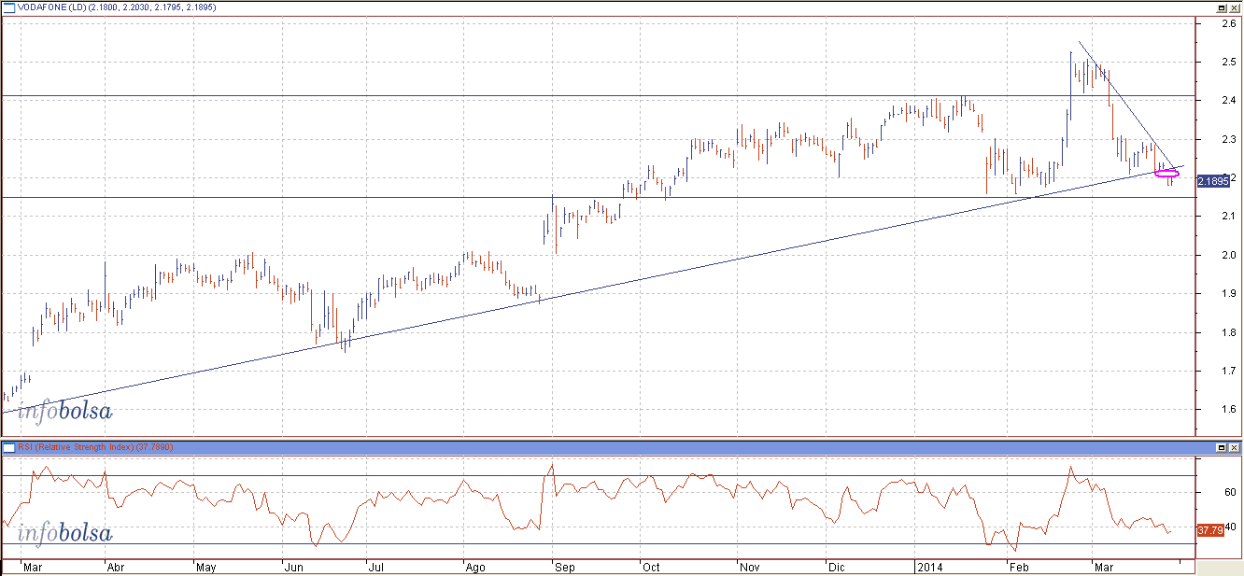The width and height of the screenshot is (1244, 576).
Task: Select the magenta ellipse on the chart
Action: pyautogui.click(x=1167, y=173)
